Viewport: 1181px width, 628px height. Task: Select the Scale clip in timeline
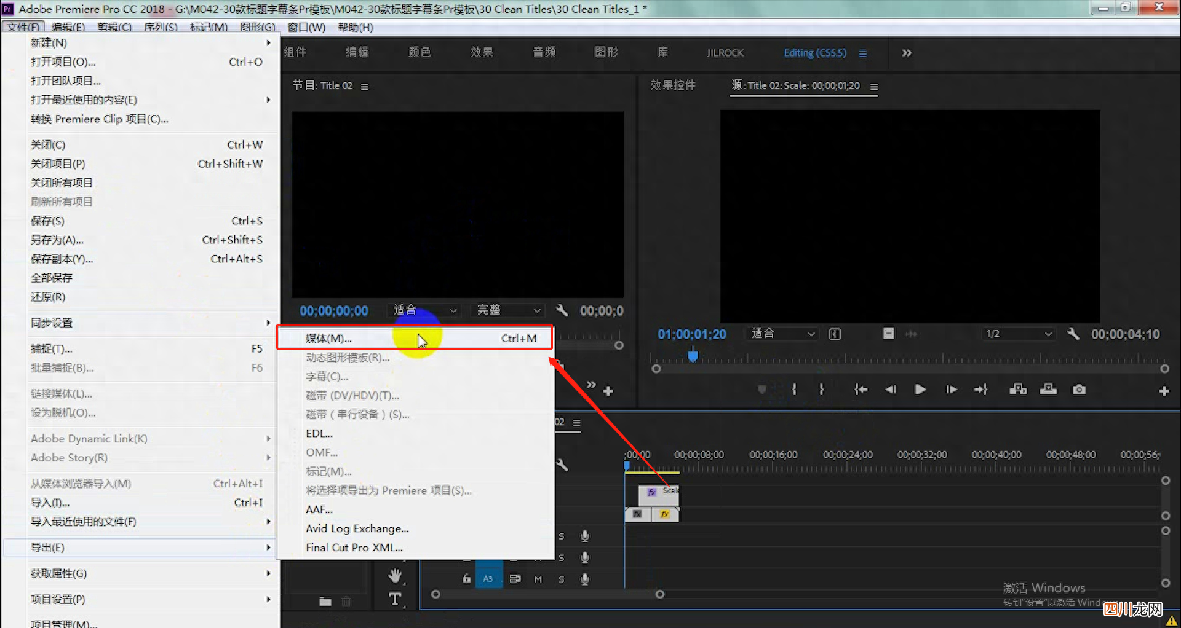click(x=659, y=495)
